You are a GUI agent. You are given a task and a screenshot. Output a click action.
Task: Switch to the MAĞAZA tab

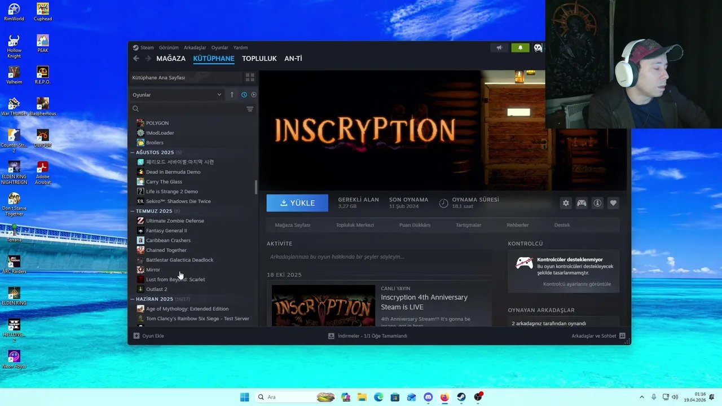pos(171,59)
